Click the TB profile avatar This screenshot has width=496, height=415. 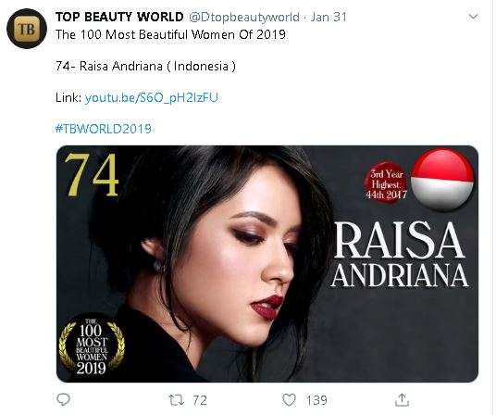(x=27, y=29)
